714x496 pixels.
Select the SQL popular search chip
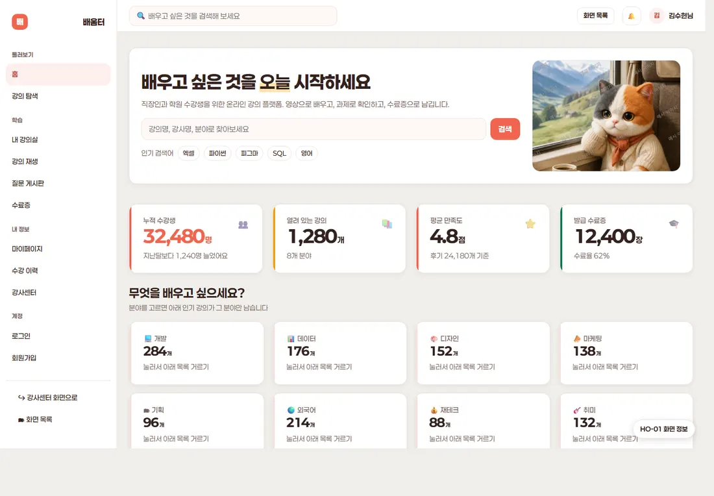pos(279,153)
